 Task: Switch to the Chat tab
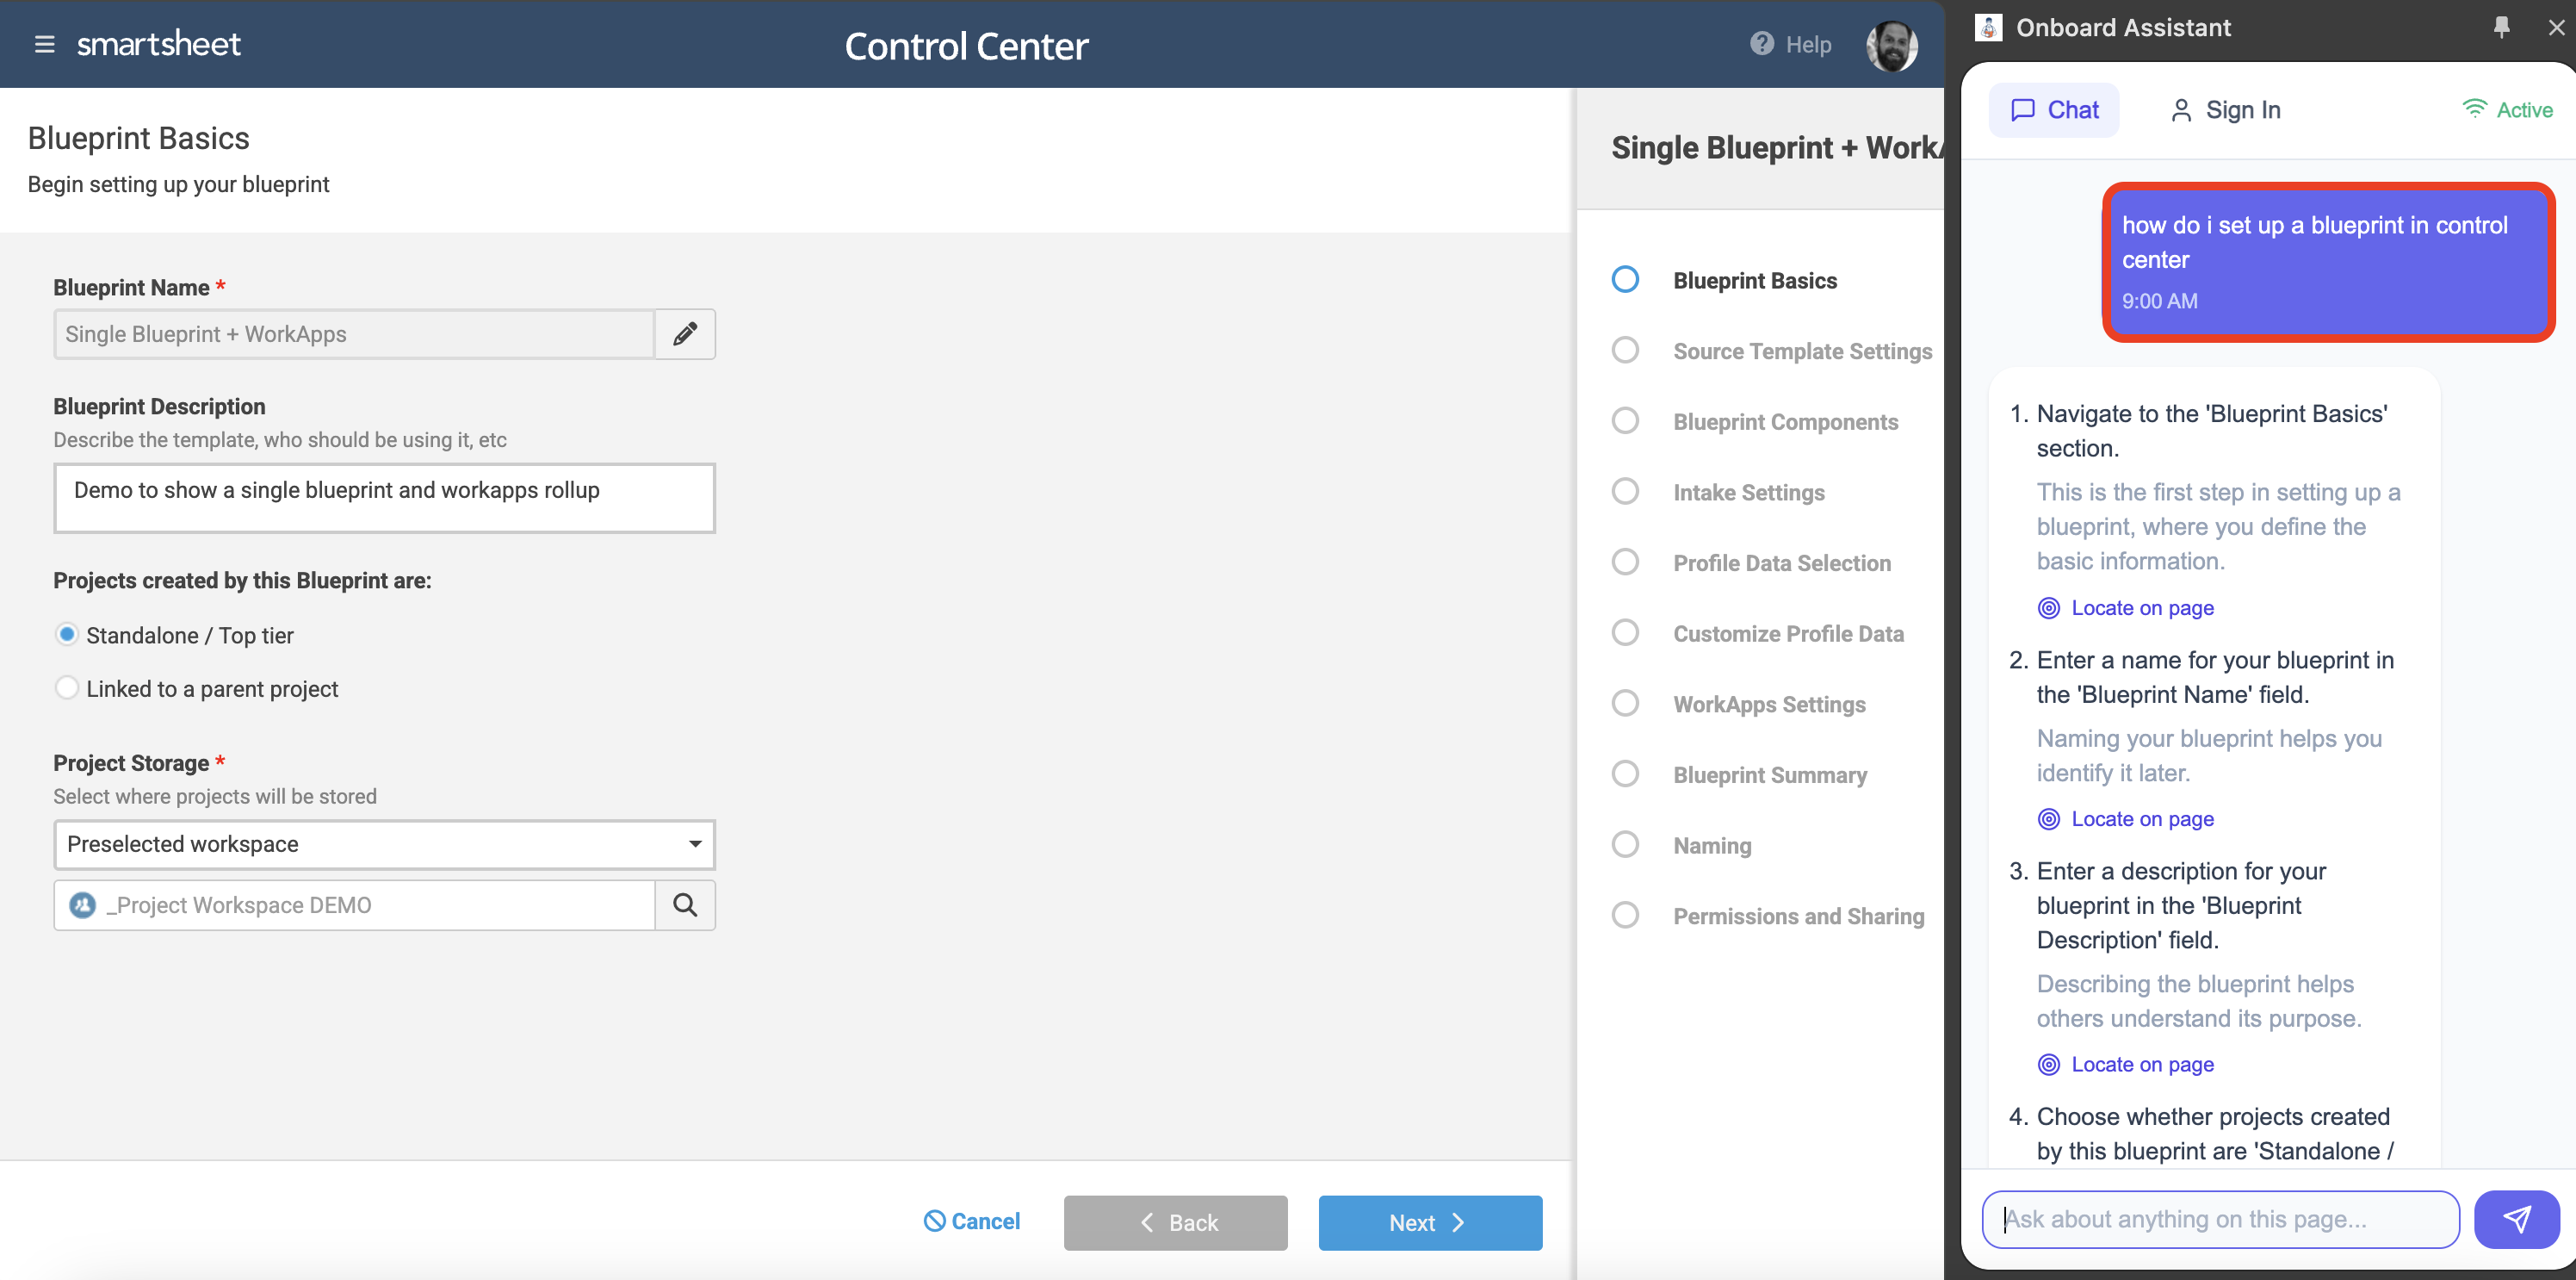pyautogui.click(x=2054, y=110)
